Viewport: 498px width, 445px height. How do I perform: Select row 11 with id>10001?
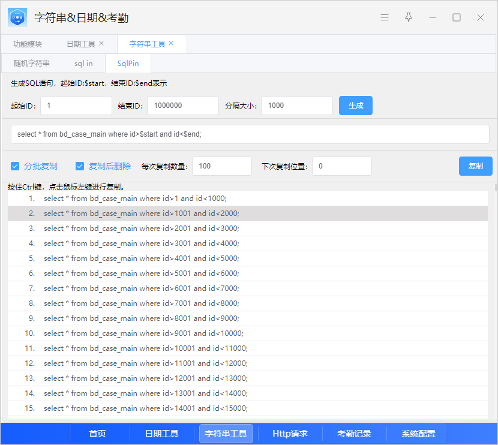tap(248, 348)
